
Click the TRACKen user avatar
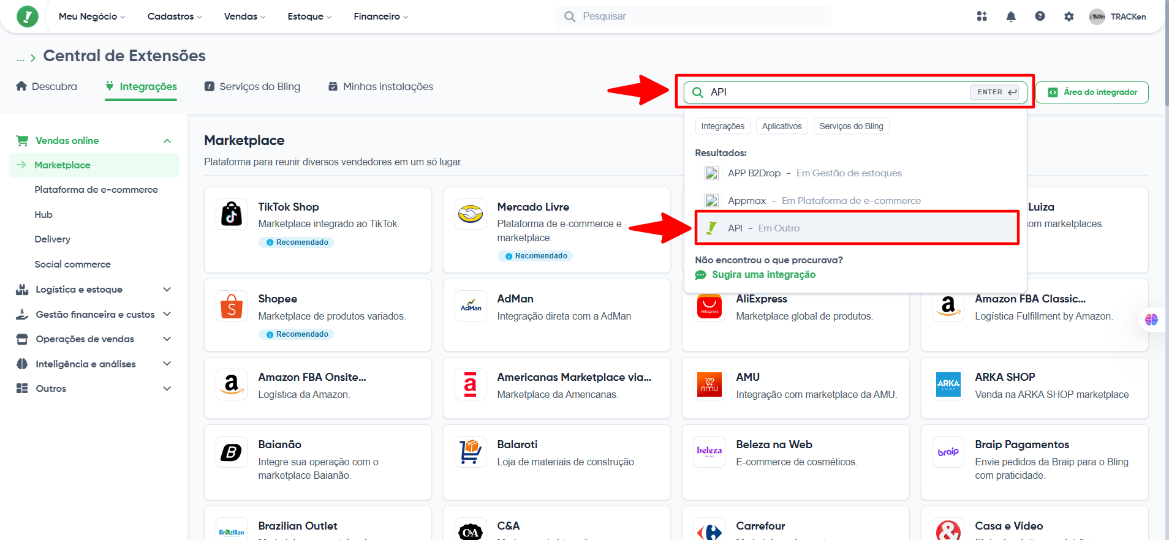coord(1097,17)
